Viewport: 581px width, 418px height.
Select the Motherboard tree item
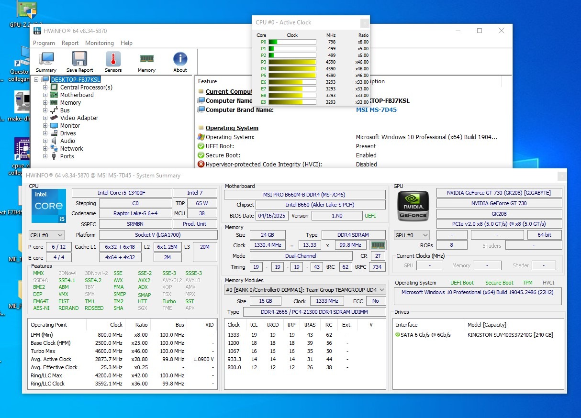point(77,95)
